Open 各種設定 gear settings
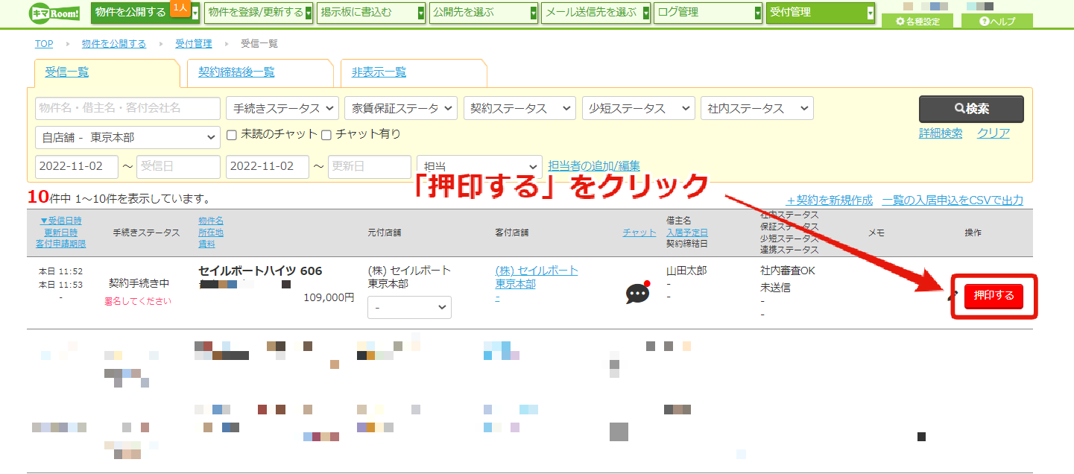This screenshot has height=474, width=1074. 917,22
